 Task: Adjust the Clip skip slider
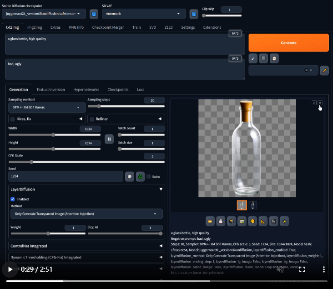tap(222, 15)
